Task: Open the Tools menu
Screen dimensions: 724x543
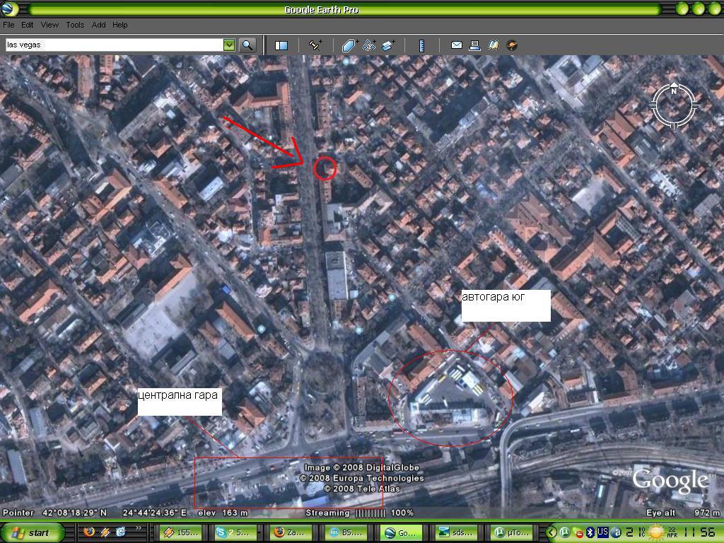Action: 75,25
